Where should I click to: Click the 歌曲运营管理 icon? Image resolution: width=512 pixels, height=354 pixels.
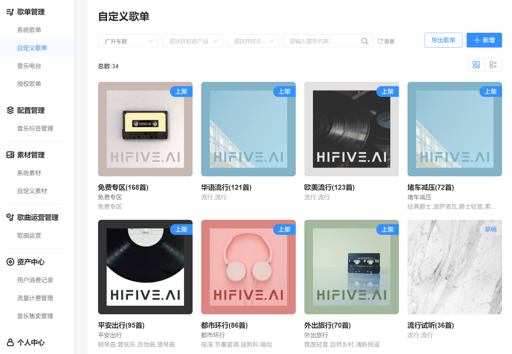click(10, 217)
